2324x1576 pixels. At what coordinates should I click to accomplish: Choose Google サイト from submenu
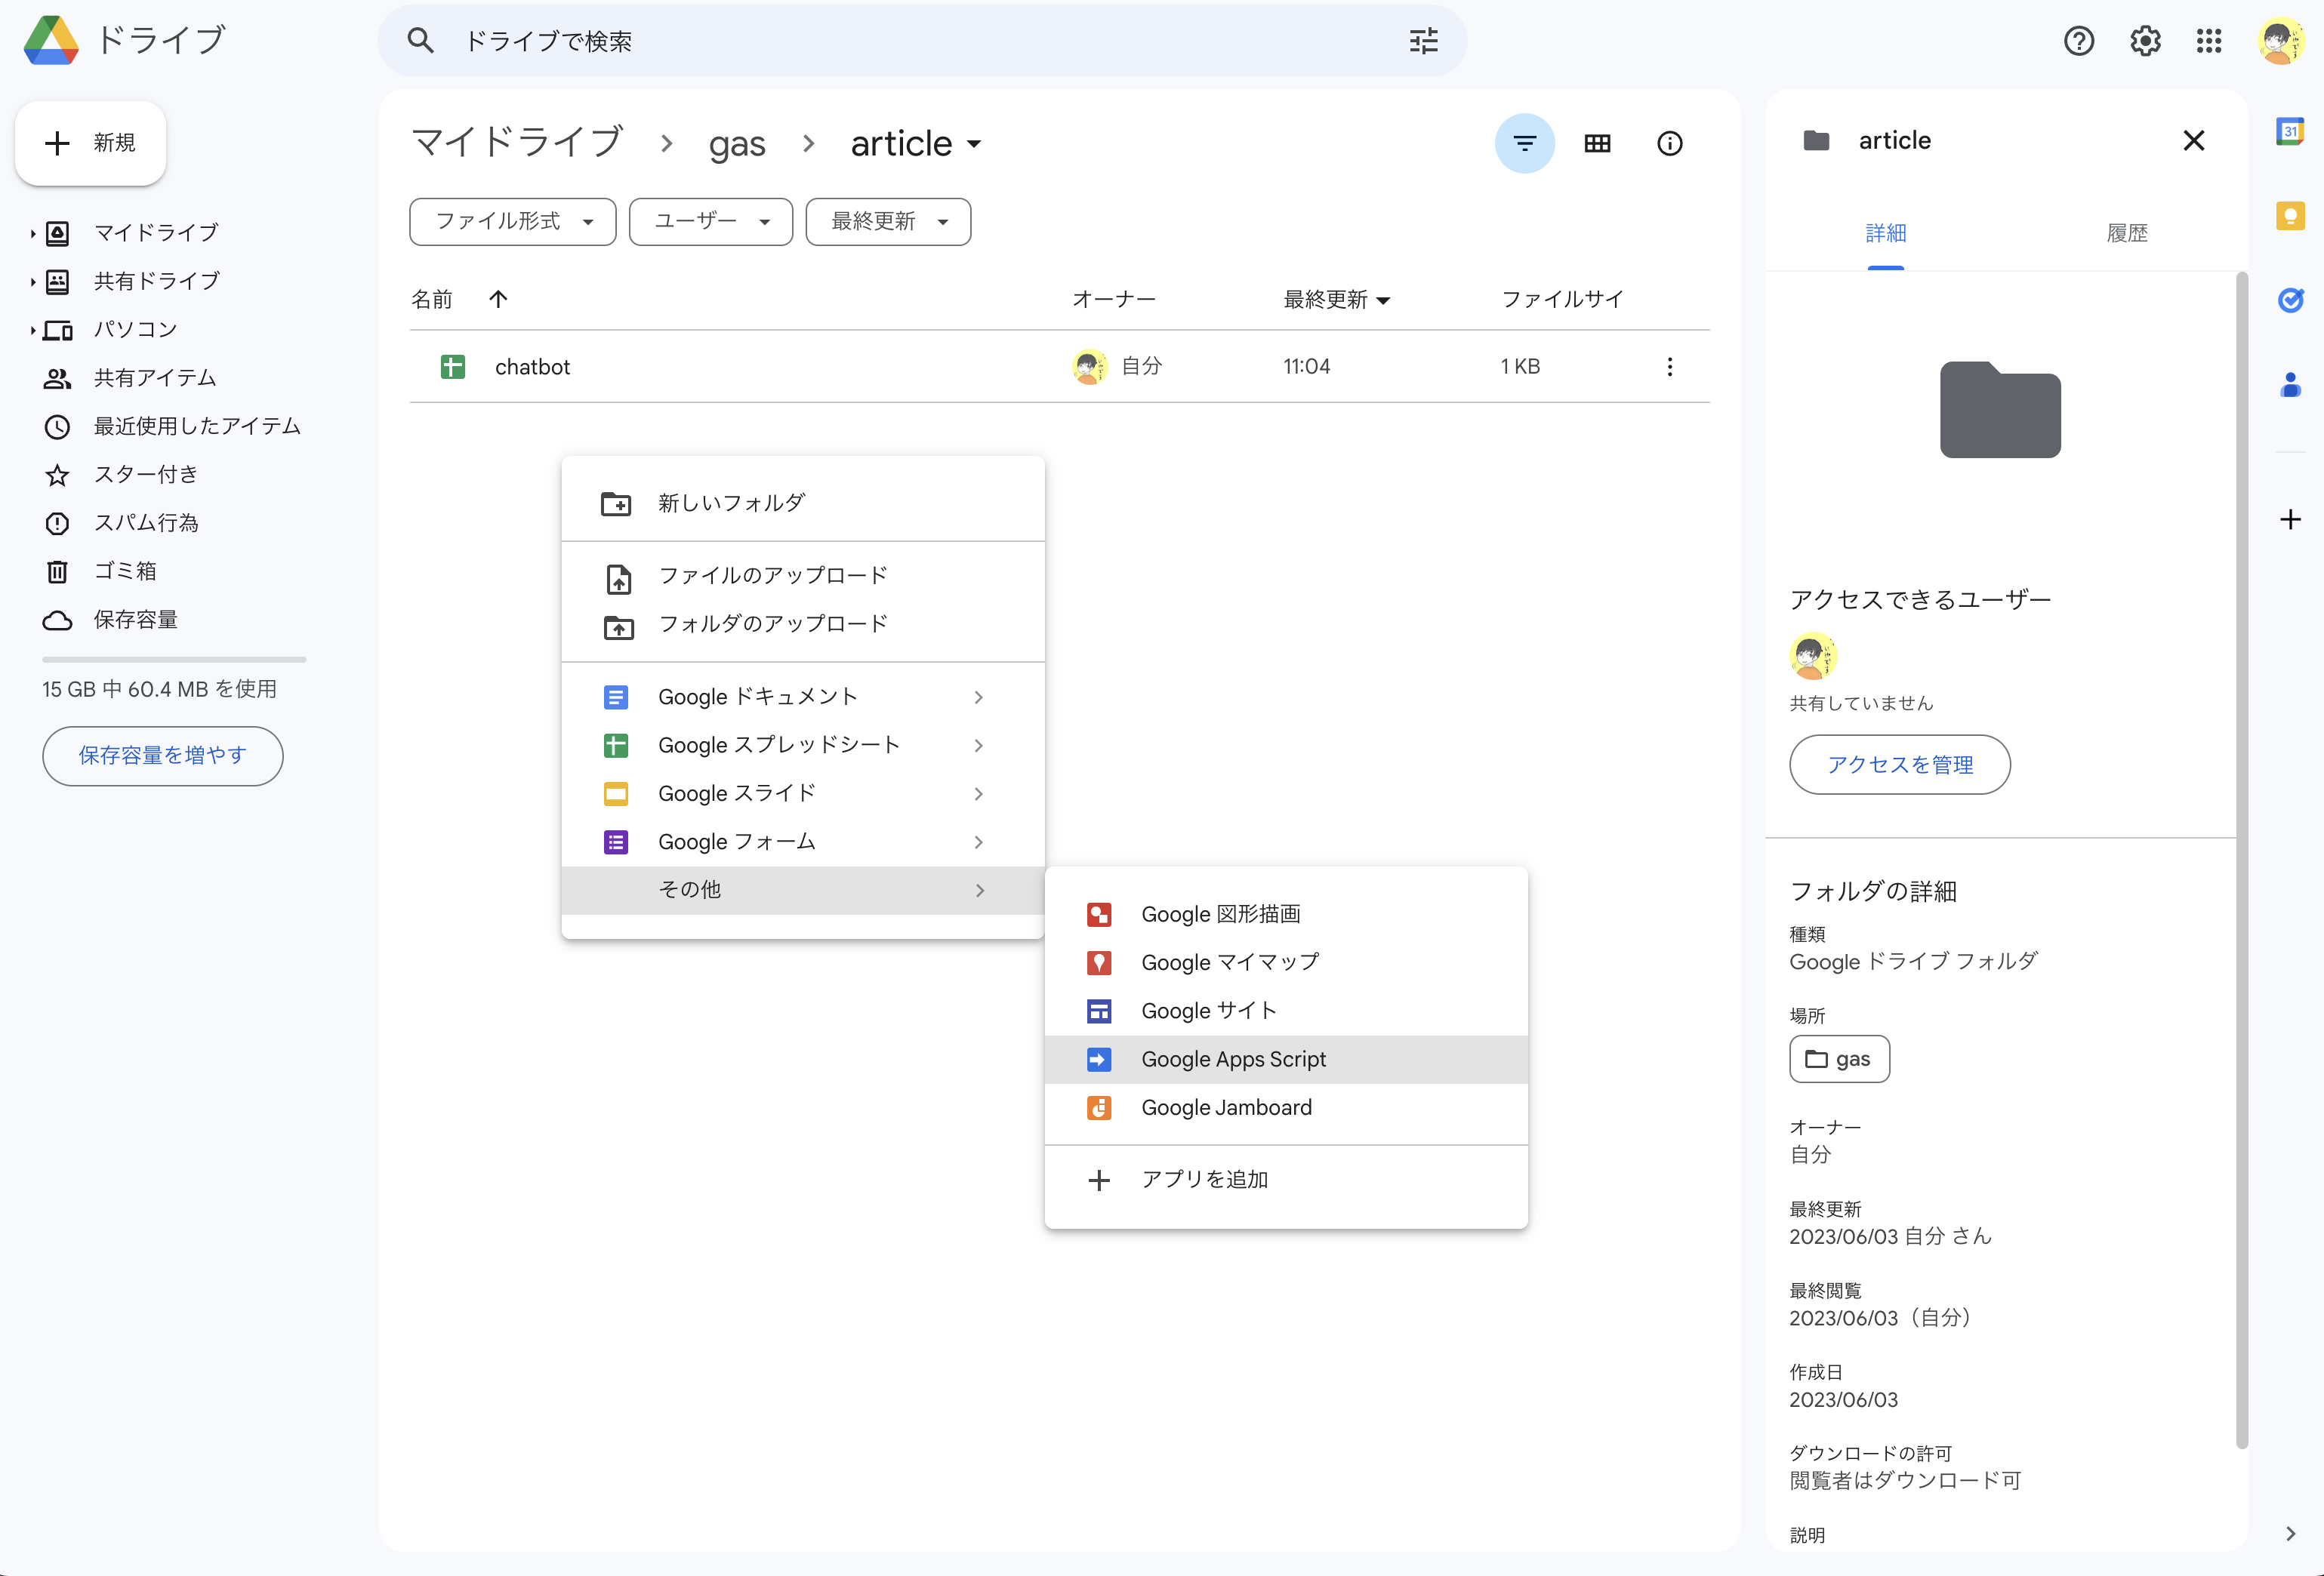(x=1286, y=1011)
